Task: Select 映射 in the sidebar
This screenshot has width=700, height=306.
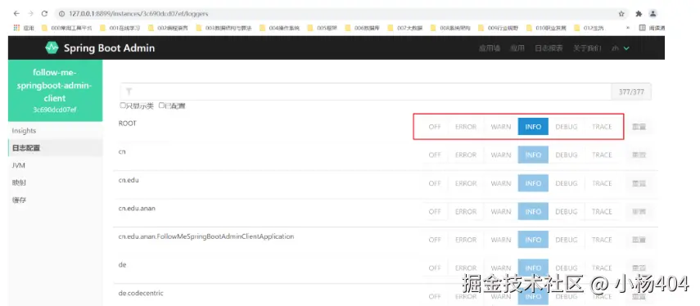Action: [55, 182]
